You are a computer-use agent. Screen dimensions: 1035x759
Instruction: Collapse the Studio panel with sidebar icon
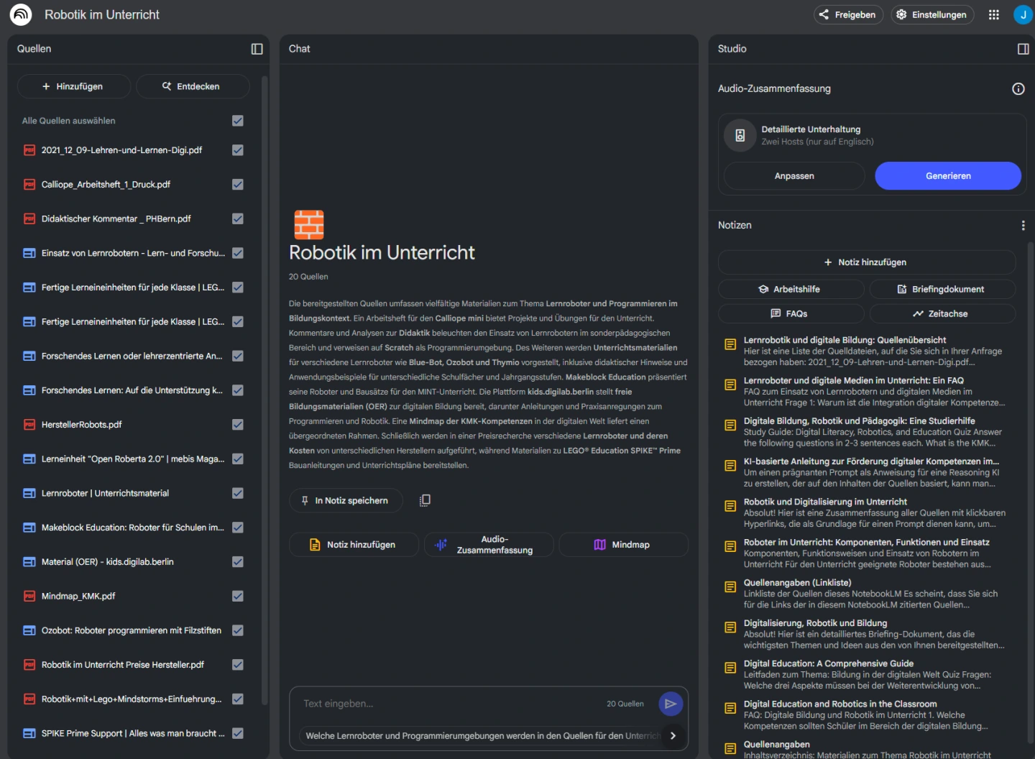(1023, 49)
